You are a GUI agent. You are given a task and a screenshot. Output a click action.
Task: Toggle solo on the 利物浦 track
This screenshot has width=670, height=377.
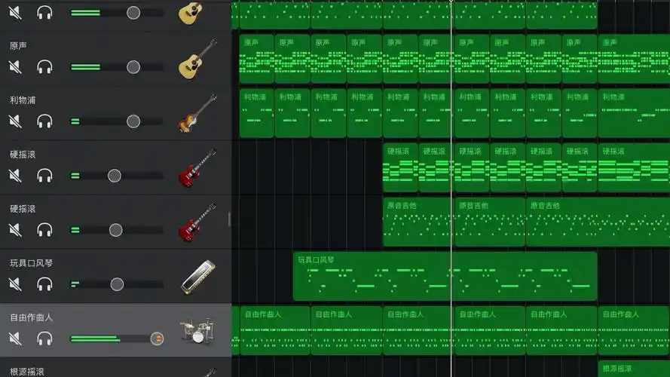point(44,121)
